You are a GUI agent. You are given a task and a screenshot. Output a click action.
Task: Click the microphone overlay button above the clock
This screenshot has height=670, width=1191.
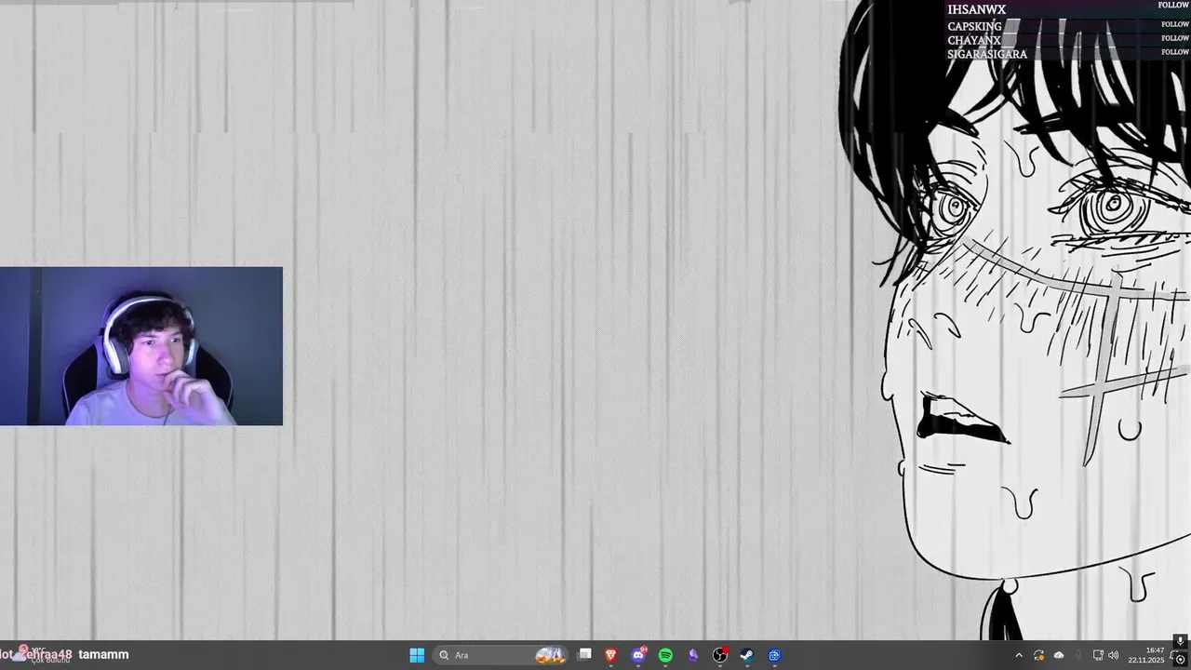[1180, 641]
